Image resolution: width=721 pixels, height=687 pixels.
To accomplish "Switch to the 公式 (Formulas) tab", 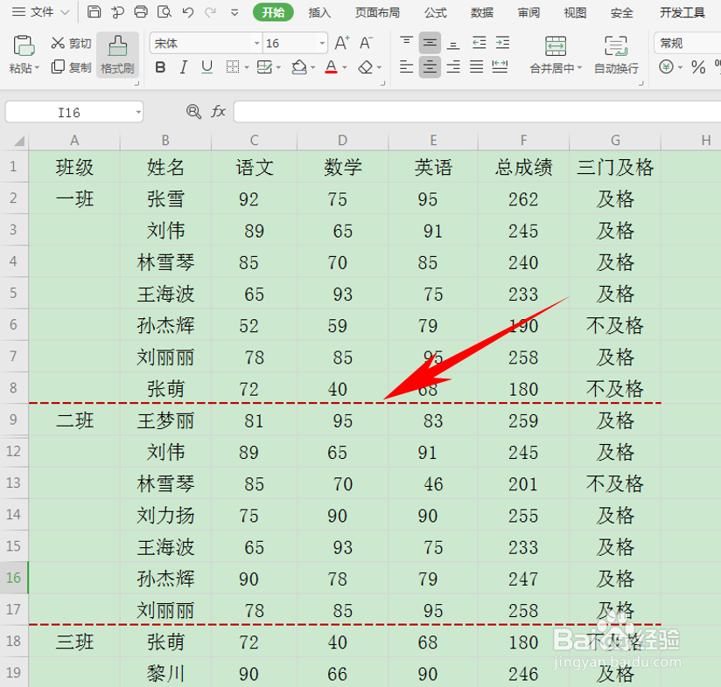I will [x=436, y=12].
